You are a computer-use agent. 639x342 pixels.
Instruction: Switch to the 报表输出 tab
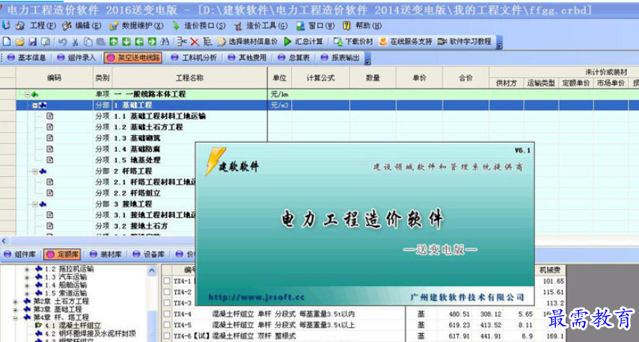coord(340,57)
